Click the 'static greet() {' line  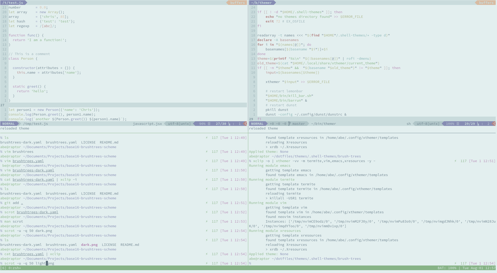pyautogui.click(x=29, y=86)
